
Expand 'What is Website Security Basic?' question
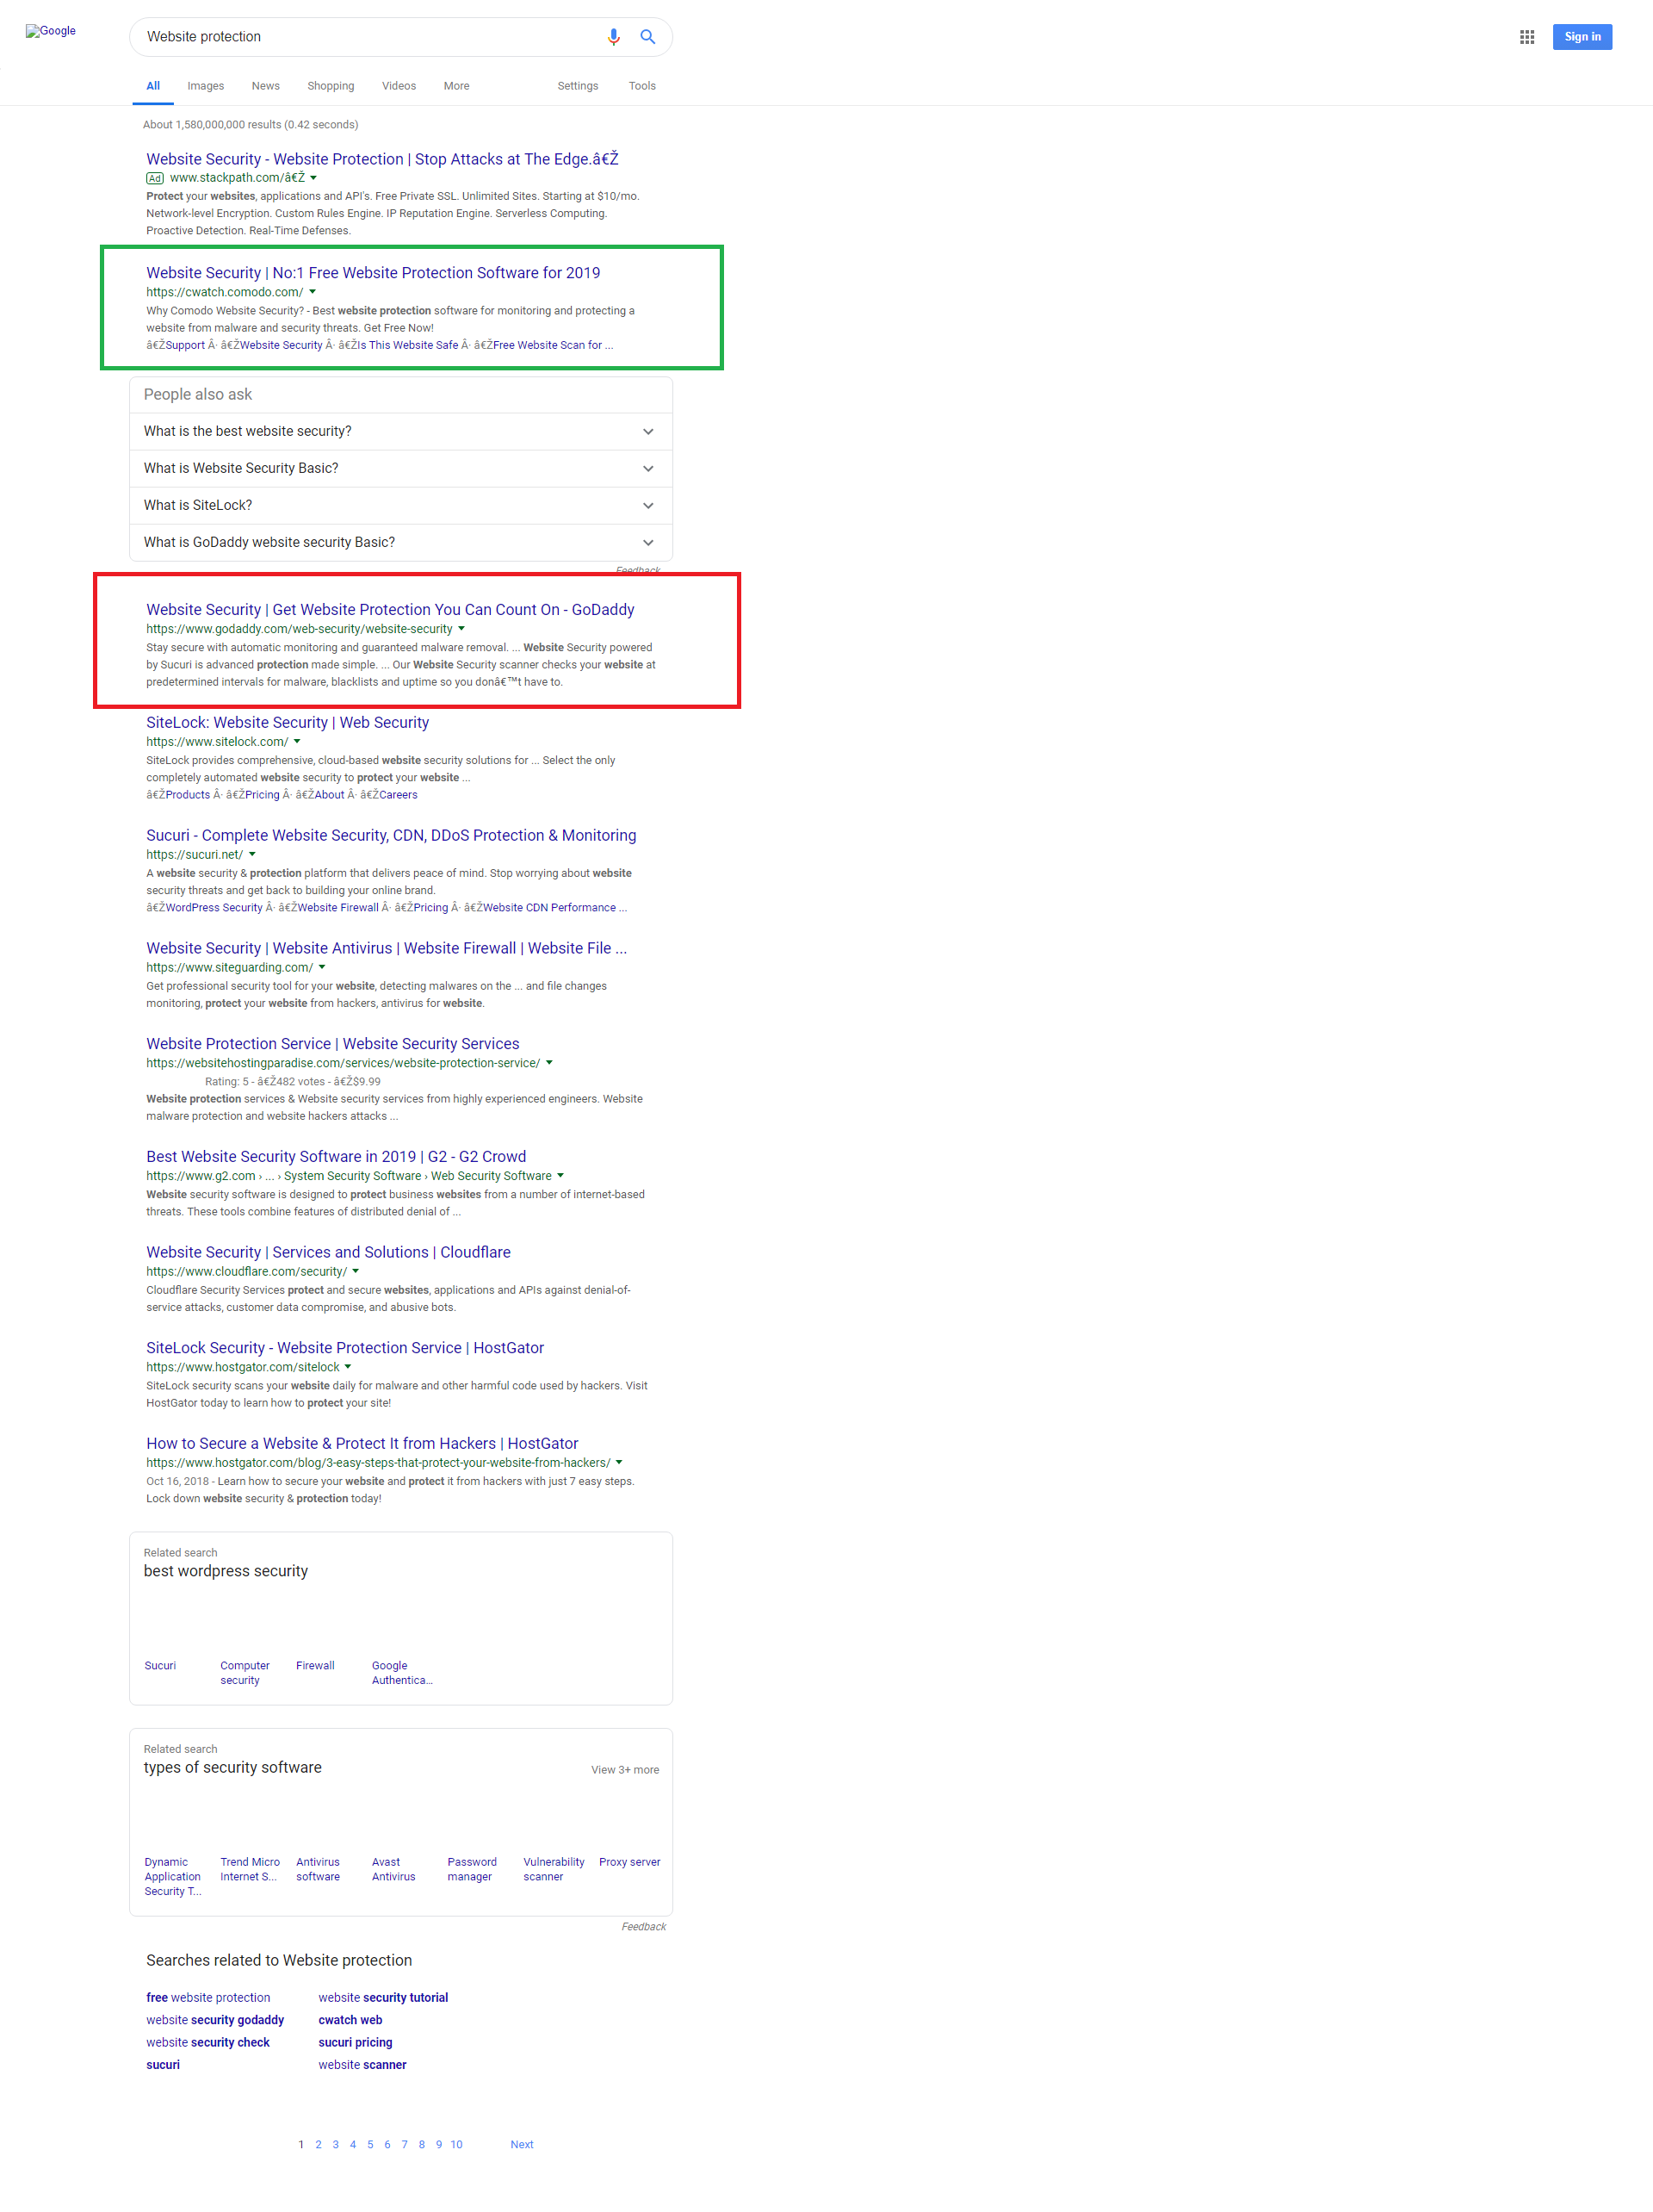pos(399,469)
